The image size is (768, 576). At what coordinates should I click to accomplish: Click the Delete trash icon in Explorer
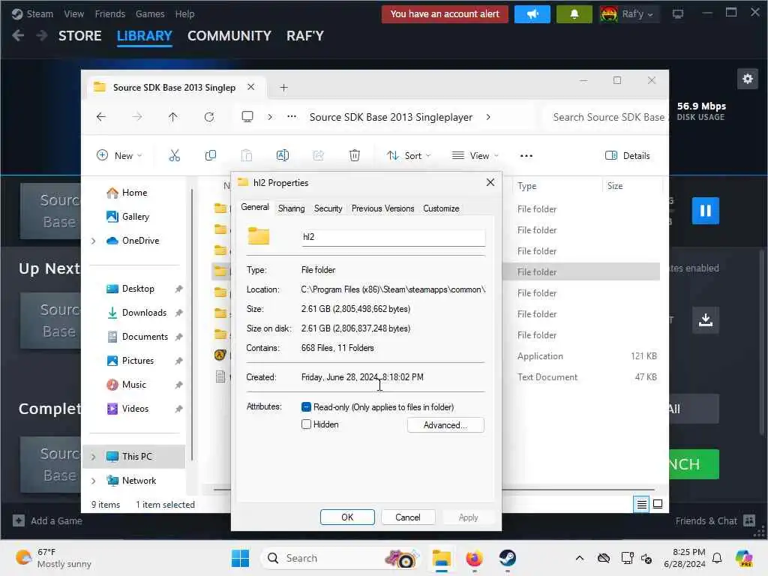[x=355, y=156]
